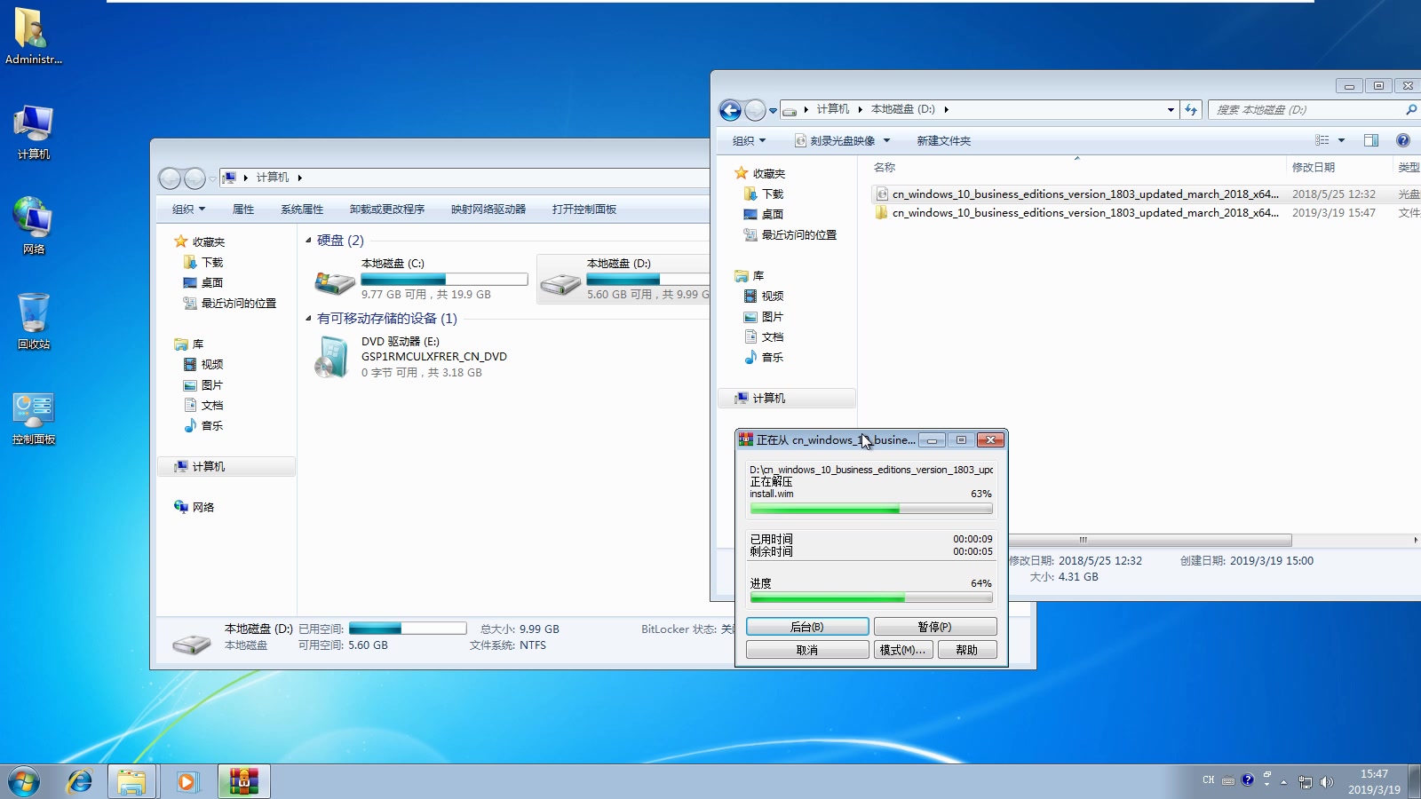Click the network icon in the system tray
This screenshot has width=1421, height=799.
[1306, 781]
